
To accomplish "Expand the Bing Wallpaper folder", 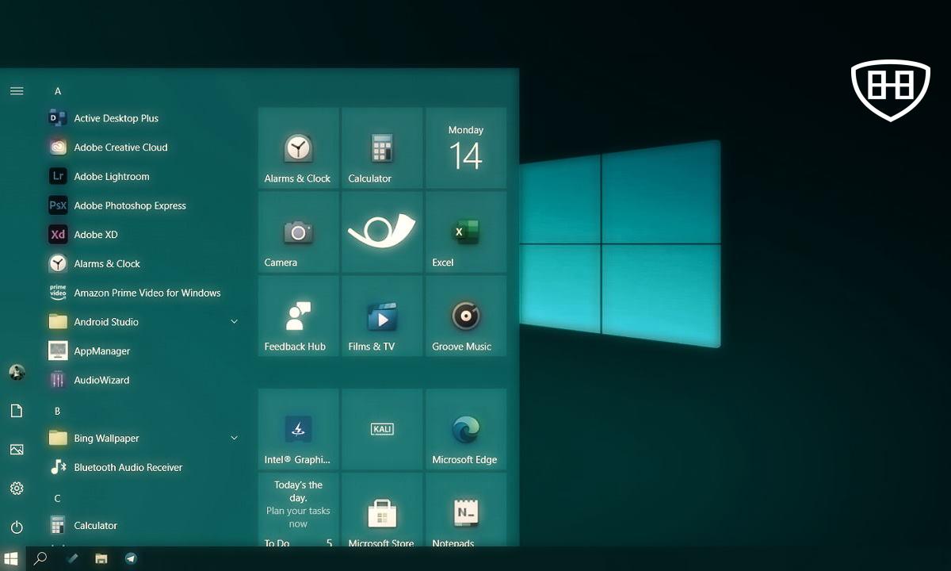I will tap(234, 439).
